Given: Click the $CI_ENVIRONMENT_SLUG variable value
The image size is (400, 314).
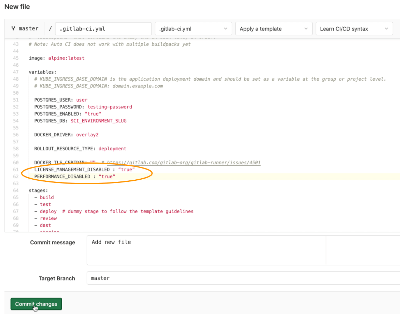Looking at the screenshot, I should pyautogui.click(x=98, y=121).
